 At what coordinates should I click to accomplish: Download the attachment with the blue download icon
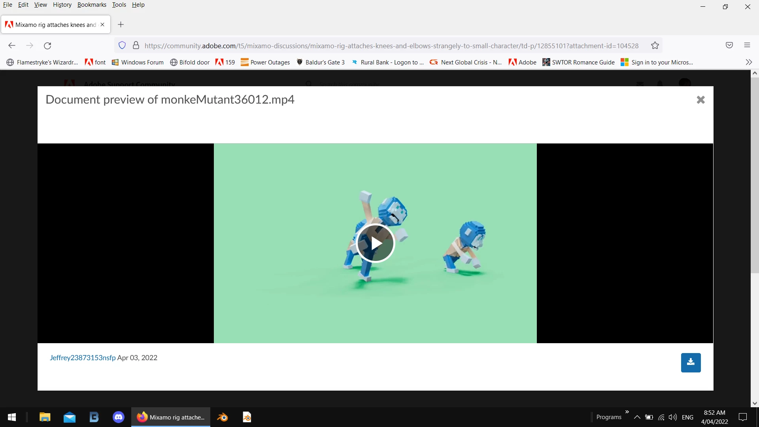coord(691,362)
